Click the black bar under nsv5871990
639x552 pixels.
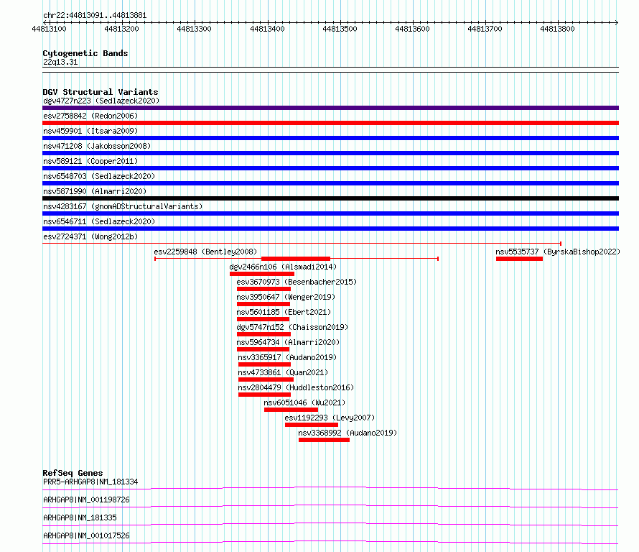330,198
